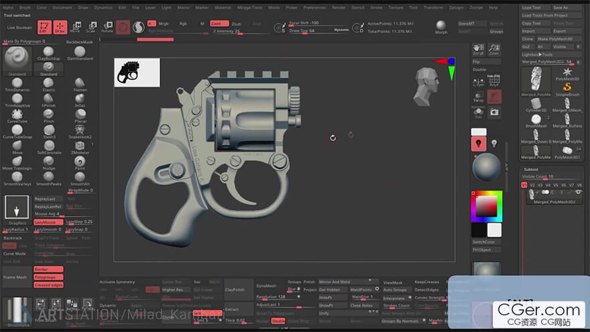
Task: Click the Rotate transform icon
Action: point(107,27)
